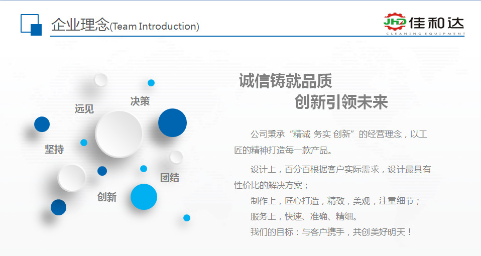The image size is (481, 256).
Task: Click the JHD gear logo icon
Action: pos(395,23)
